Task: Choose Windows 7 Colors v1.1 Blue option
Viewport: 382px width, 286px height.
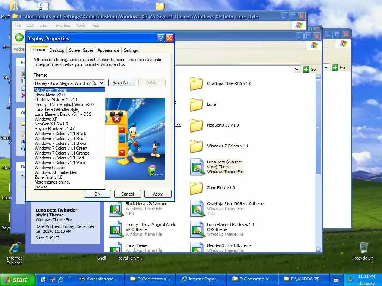Action: (69, 139)
